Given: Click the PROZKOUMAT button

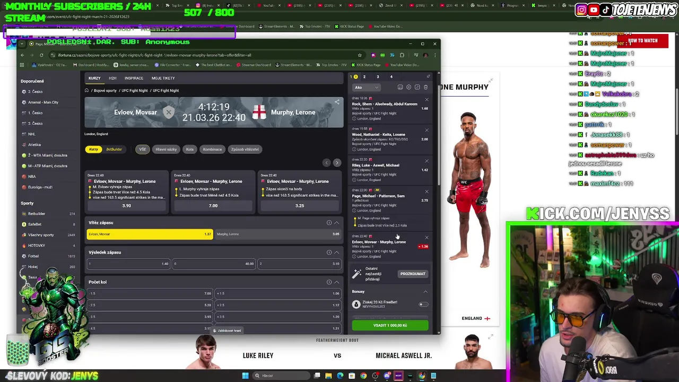Looking at the screenshot, I should pos(413,274).
